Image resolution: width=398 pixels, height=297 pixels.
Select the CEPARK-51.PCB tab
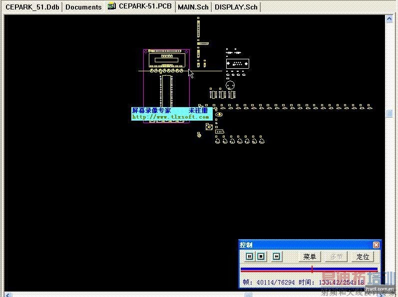click(140, 6)
